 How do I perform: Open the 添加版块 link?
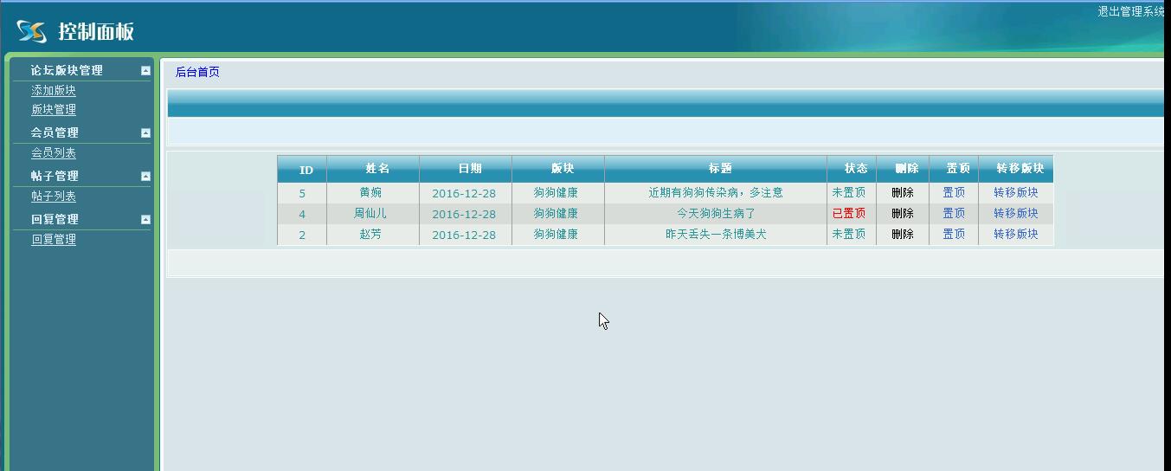pyautogui.click(x=54, y=90)
